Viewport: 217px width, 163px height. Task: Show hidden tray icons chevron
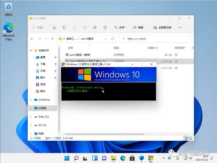coord(163,158)
